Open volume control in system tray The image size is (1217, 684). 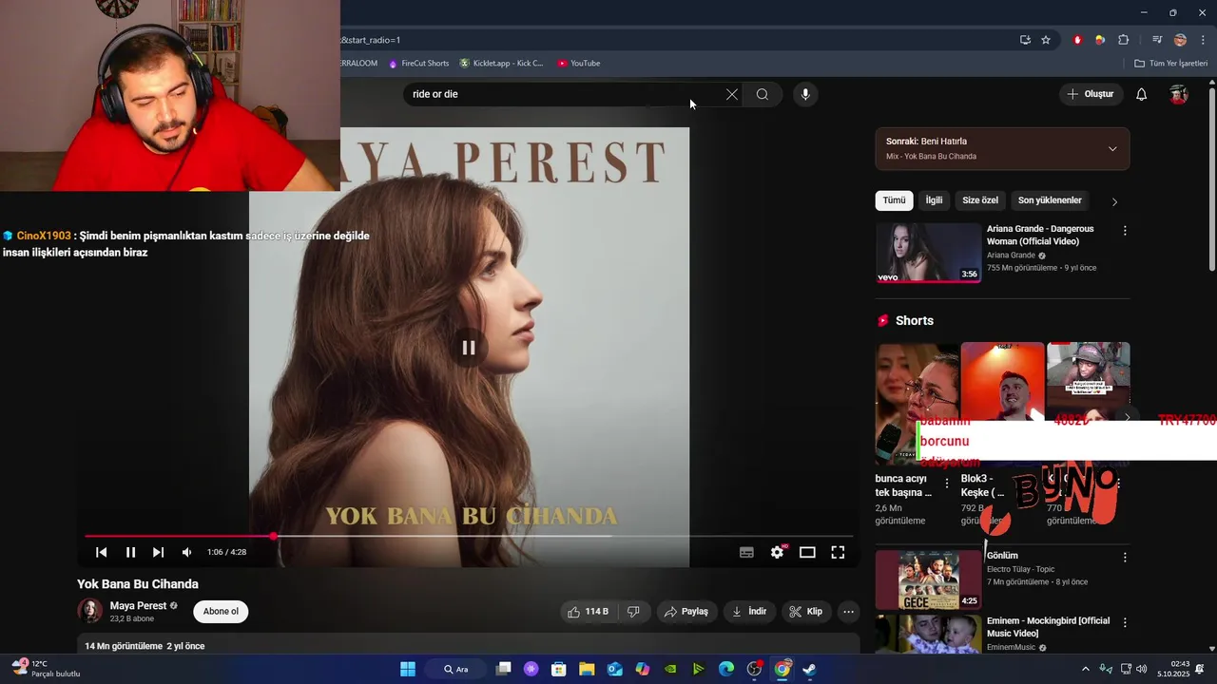pyautogui.click(x=1142, y=669)
